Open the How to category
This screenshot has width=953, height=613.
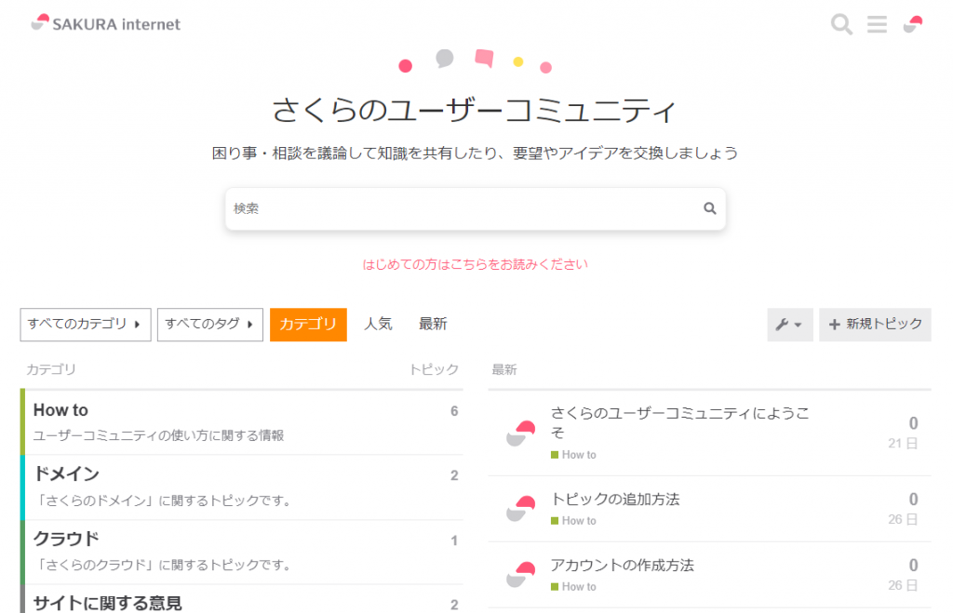(60, 410)
